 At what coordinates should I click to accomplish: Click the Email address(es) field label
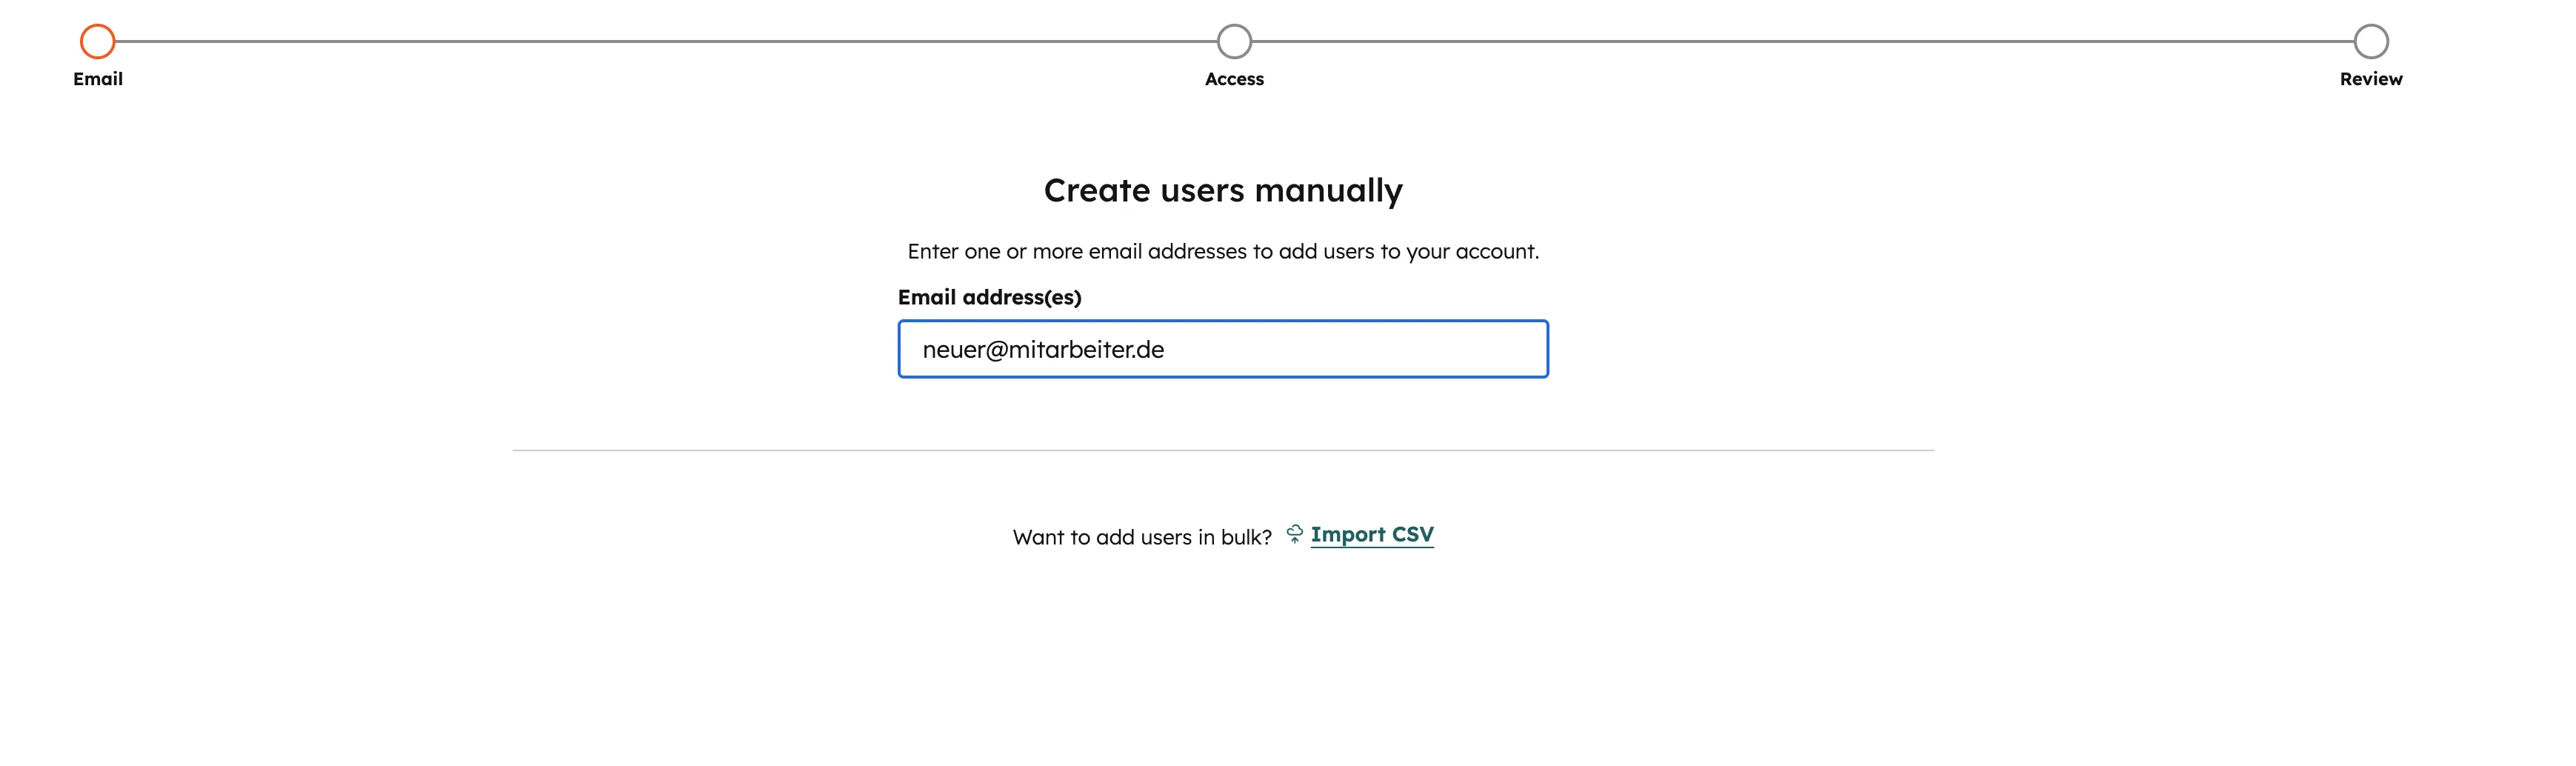[x=988, y=297]
